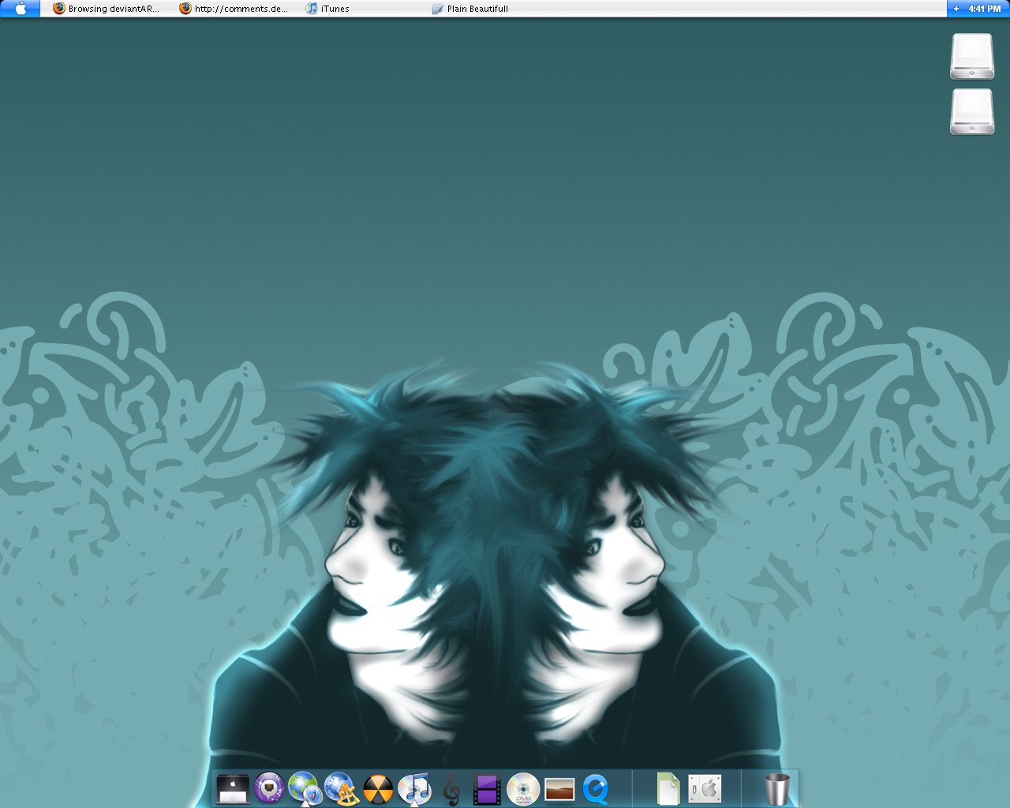
Task: Open System Preferences Apple switch icon
Action: [705, 788]
